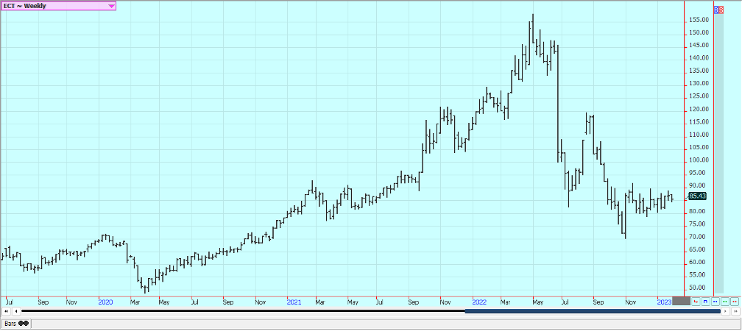742x331 pixels.
Task: Select the Bars tab at bottom
Action: coord(15,324)
